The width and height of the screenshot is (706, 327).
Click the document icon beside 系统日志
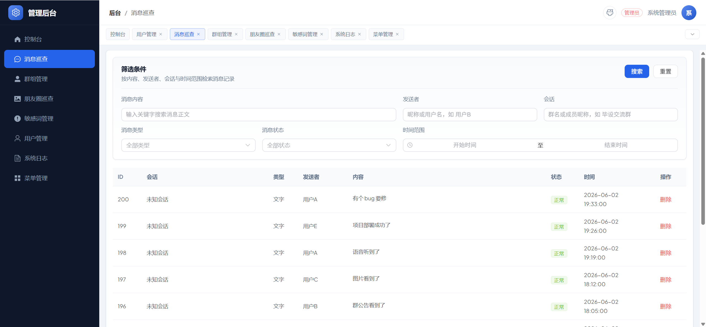(17, 158)
